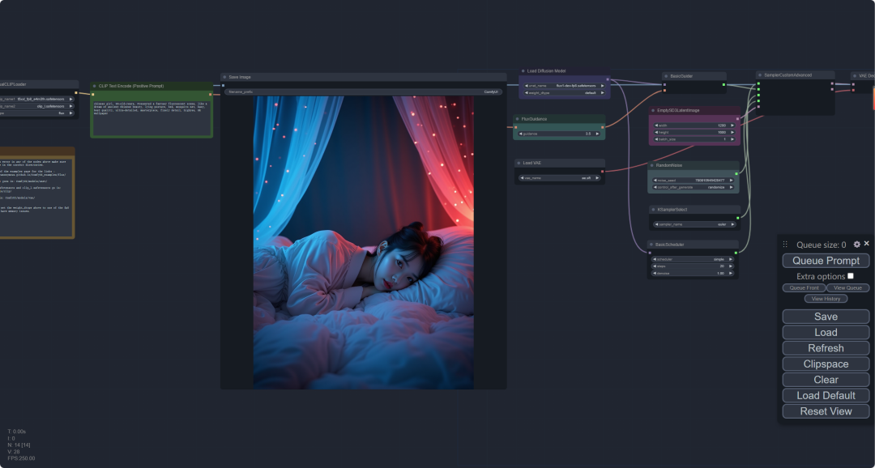Image resolution: width=875 pixels, height=468 pixels.
Task: Increase steps with its right arrow
Action: point(731,266)
